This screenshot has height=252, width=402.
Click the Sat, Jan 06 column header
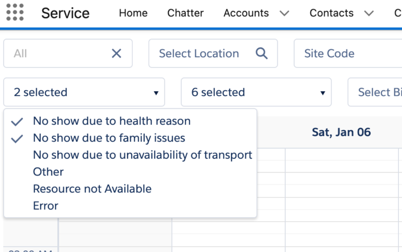(341, 132)
